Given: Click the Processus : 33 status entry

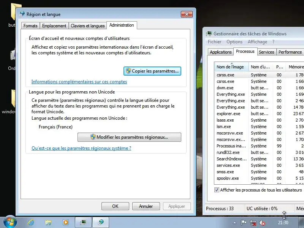Looking at the screenshot, I should (x=220, y=208).
